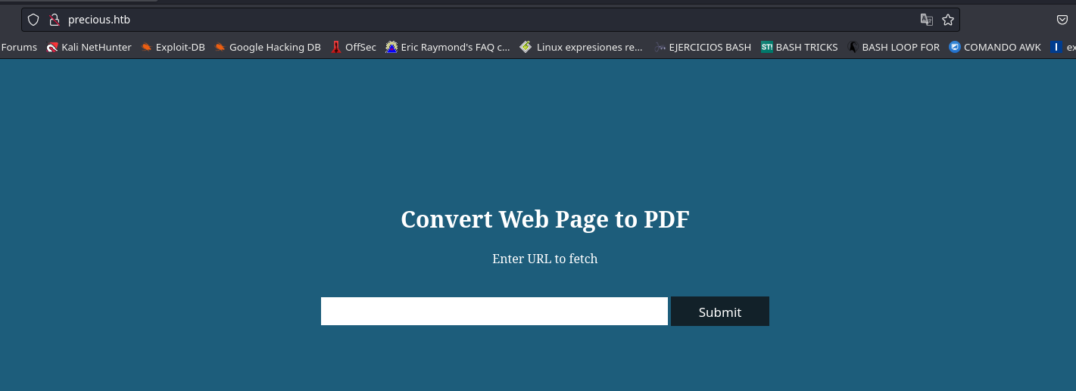1076x391 pixels.
Task: Open the OffSec bookmark
Action: click(x=354, y=47)
